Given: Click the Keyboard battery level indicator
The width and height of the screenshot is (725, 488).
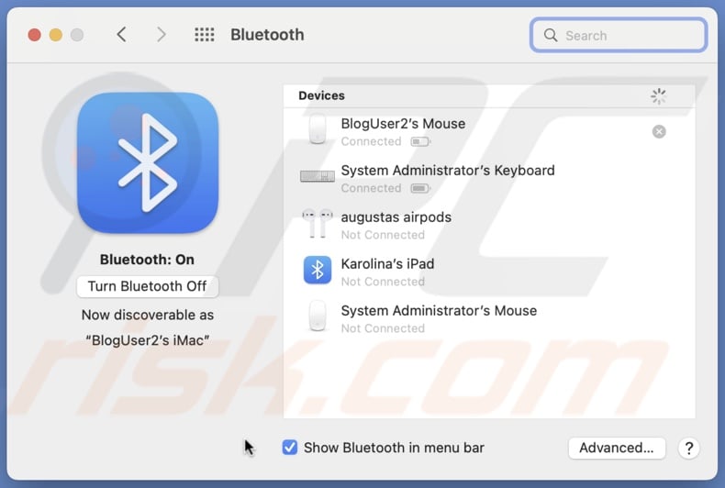Looking at the screenshot, I should point(420,189).
